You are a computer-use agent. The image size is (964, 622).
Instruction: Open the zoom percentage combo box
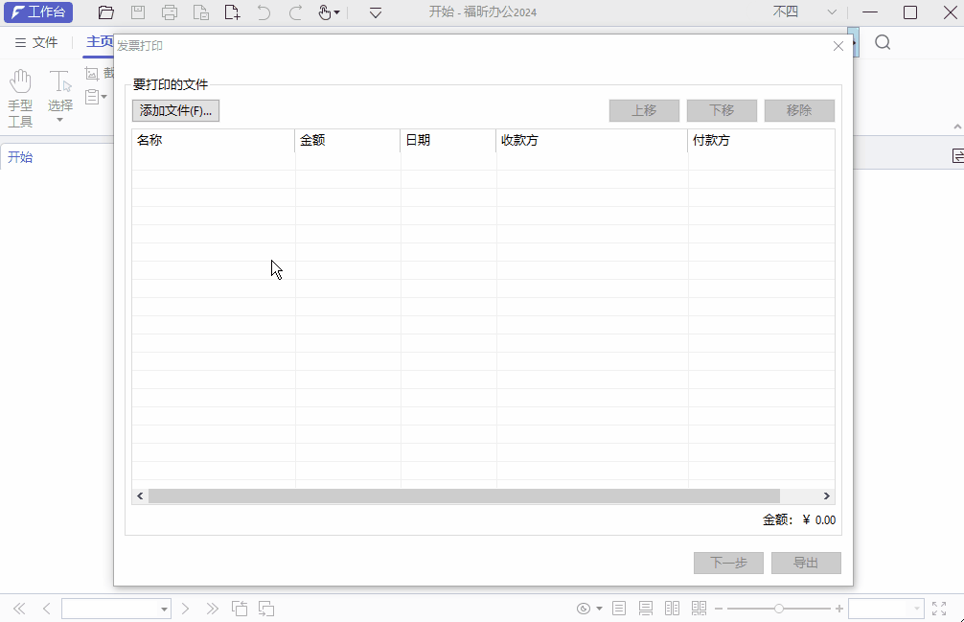pos(886,608)
